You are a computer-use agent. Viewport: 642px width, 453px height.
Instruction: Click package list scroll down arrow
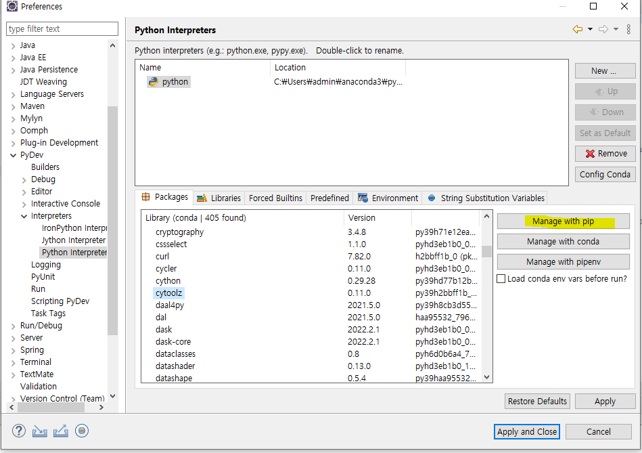pyautogui.click(x=486, y=377)
